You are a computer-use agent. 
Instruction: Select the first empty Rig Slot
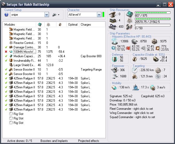tap(18, 114)
